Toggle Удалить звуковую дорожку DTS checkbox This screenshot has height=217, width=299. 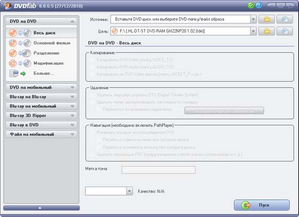[x=92, y=95]
